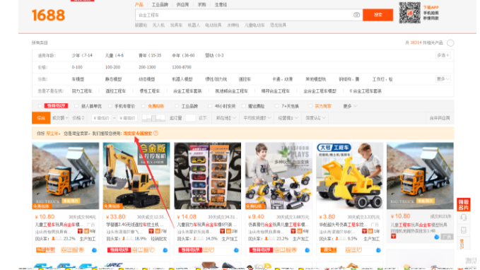Expand the 更多 filter options dropdown
The width and height of the screenshot is (480, 270).
(350, 106)
